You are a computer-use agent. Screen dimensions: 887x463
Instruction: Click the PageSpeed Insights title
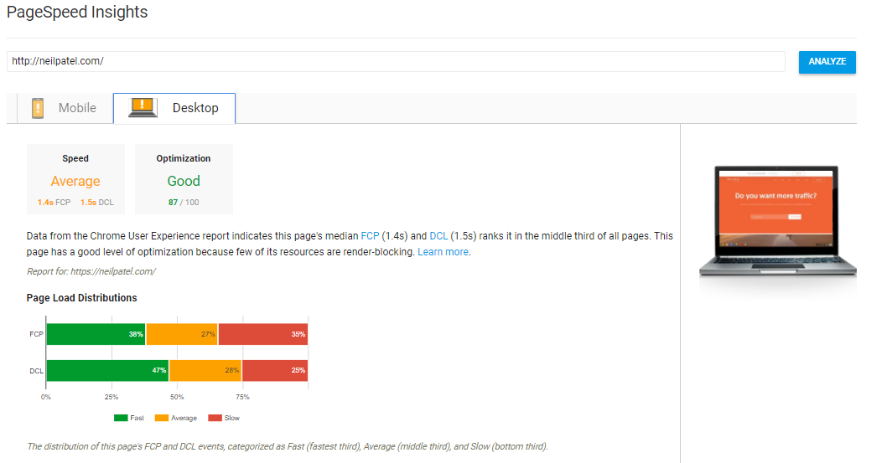point(77,12)
